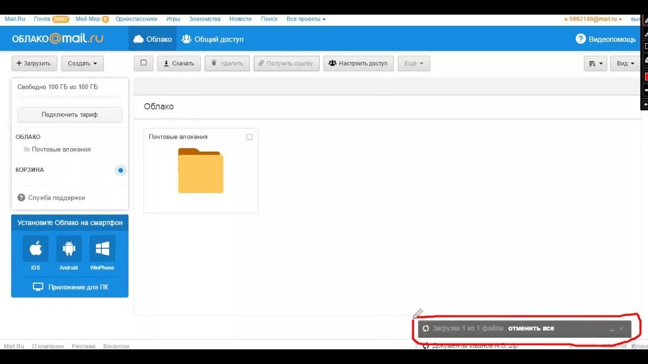Open Поиск in top navigation
Image resolution: width=648 pixels, height=364 pixels.
269,19
